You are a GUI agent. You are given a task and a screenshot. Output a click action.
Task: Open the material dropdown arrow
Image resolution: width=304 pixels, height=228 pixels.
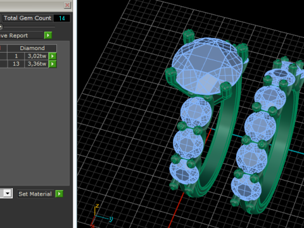(8, 193)
